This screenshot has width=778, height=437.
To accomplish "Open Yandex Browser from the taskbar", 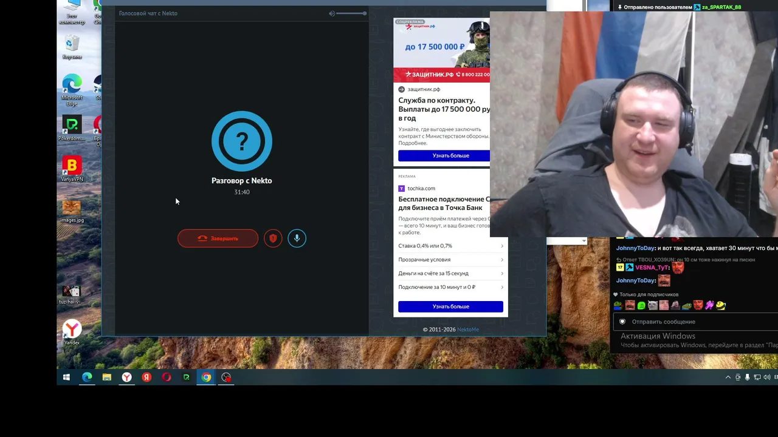I will click(126, 378).
